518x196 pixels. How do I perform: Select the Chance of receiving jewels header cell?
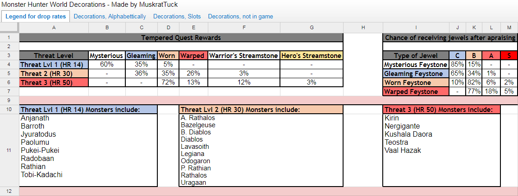[450, 38]
